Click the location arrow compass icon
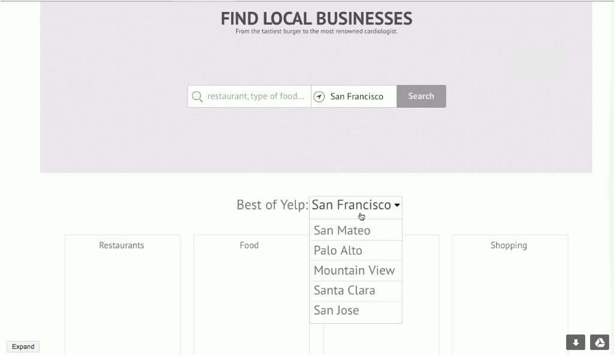 coord(319,96)
